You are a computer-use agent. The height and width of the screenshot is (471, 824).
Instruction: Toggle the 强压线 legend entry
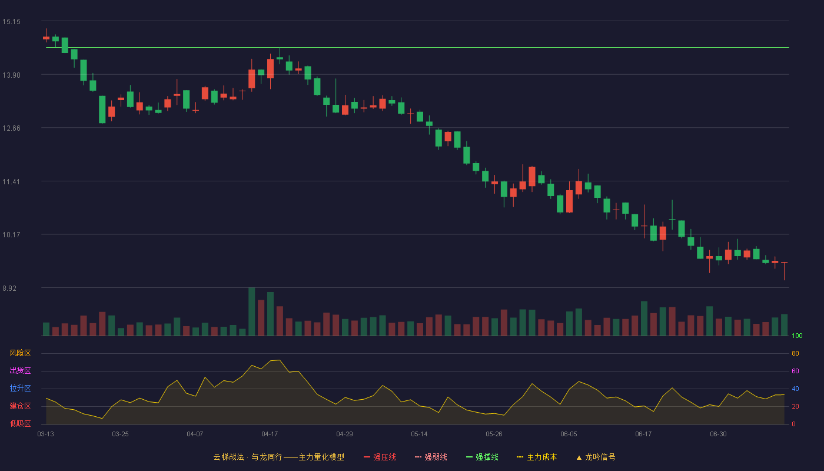(x=380, y=457)
